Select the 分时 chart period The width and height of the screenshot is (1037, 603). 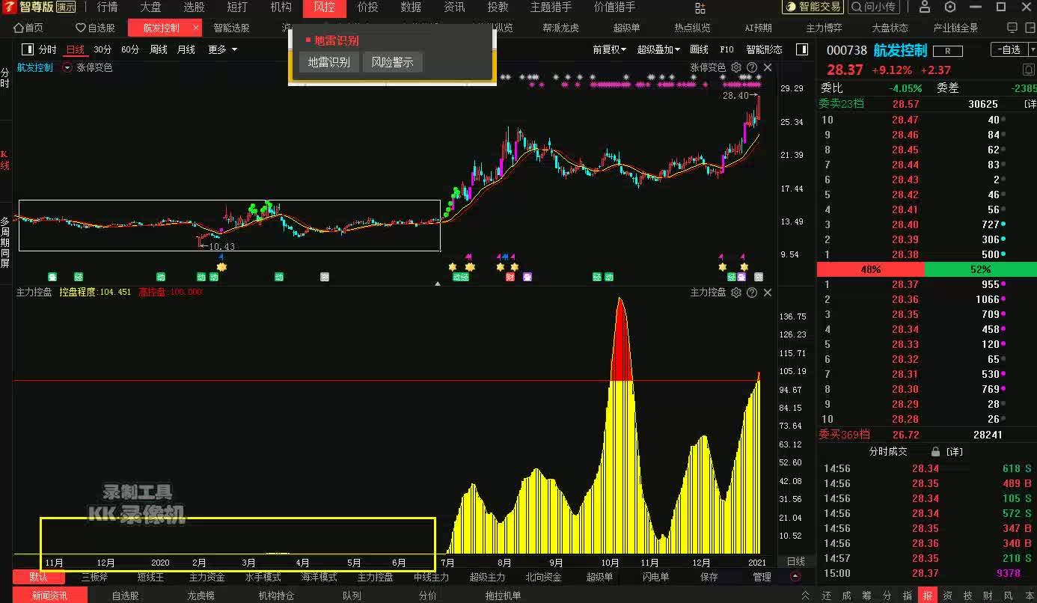click(47, 49)
